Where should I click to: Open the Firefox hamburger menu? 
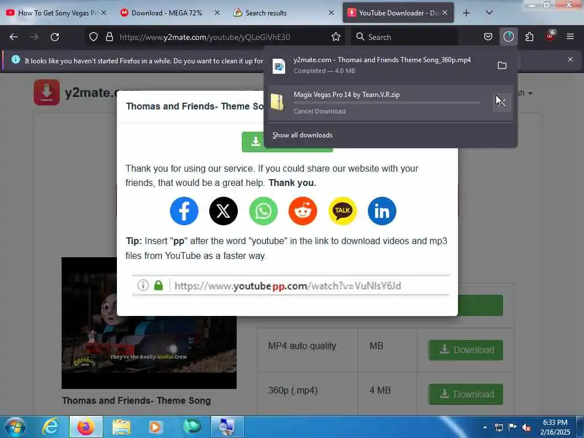point(570,36)
